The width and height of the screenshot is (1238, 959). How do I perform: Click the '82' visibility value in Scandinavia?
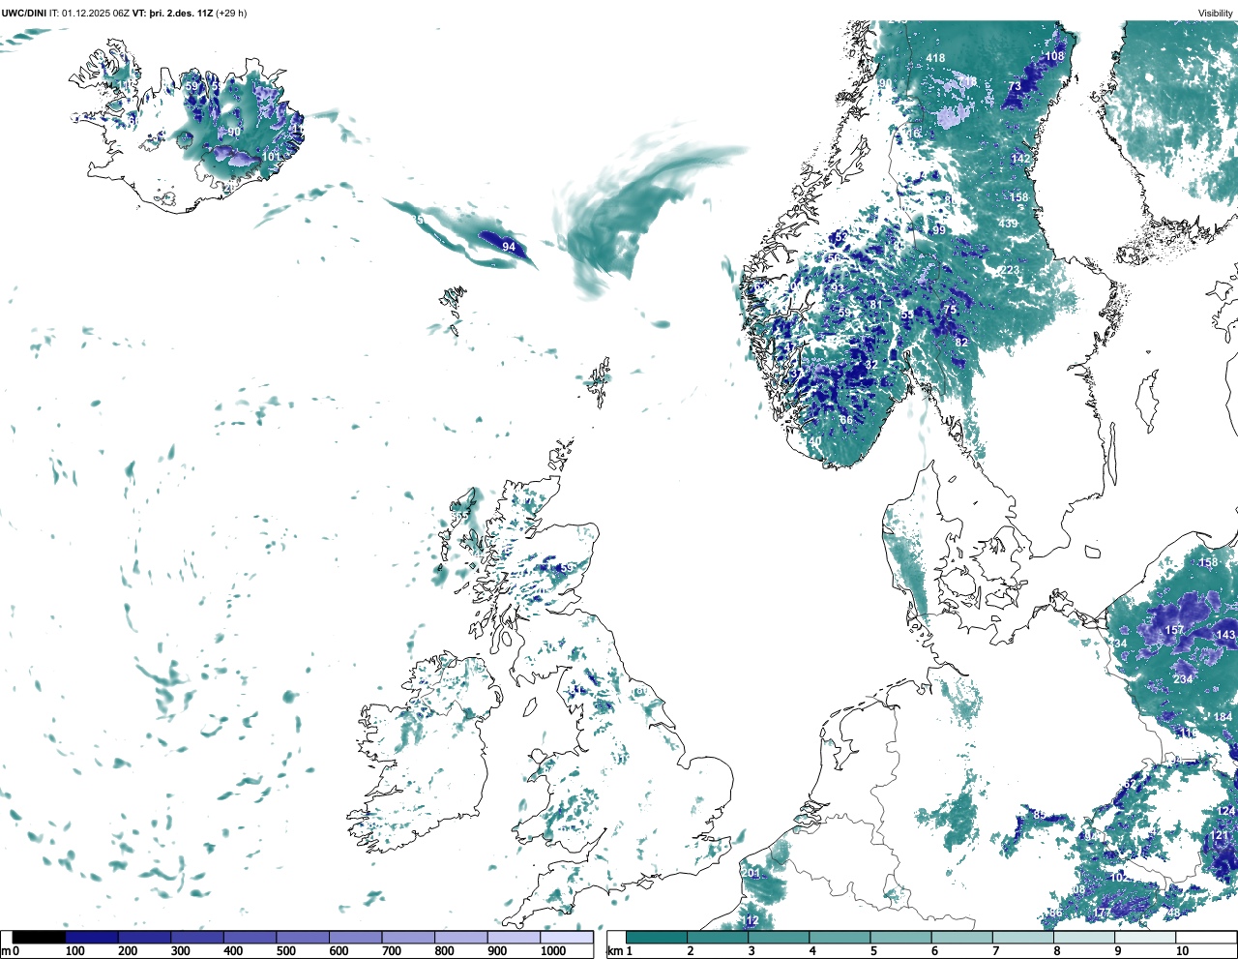(961, 343)
